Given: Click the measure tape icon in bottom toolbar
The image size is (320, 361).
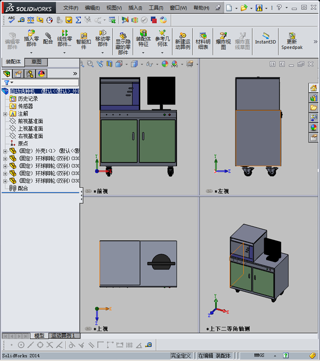Looking at the screenshot, I should coord(148,345).
